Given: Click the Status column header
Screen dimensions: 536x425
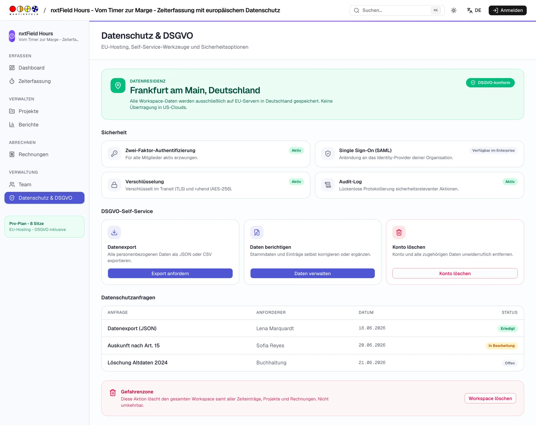Looking at the screenshot, I should coord(509,312).
